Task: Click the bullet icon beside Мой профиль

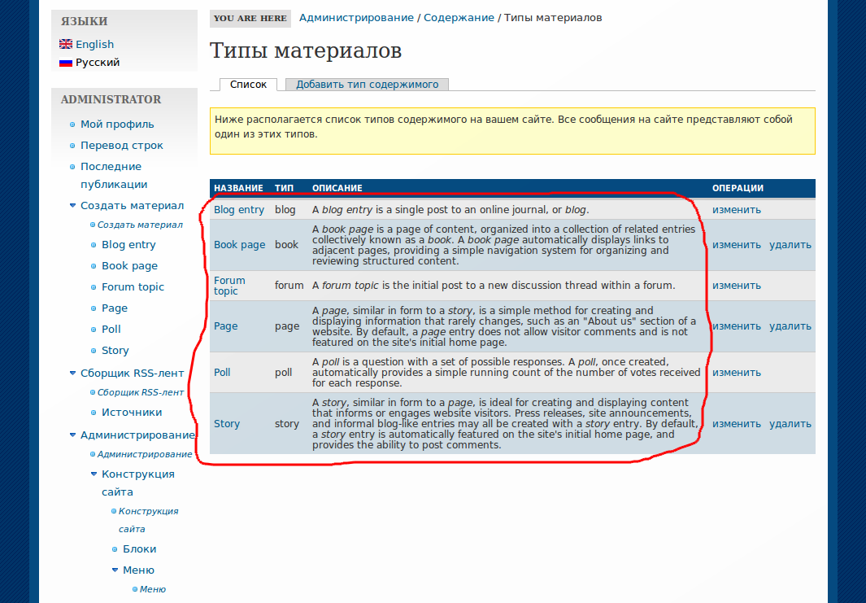Action: (72, 124)
